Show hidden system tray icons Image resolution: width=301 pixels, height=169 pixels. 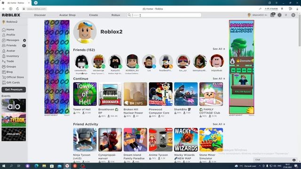pos(260,166)
